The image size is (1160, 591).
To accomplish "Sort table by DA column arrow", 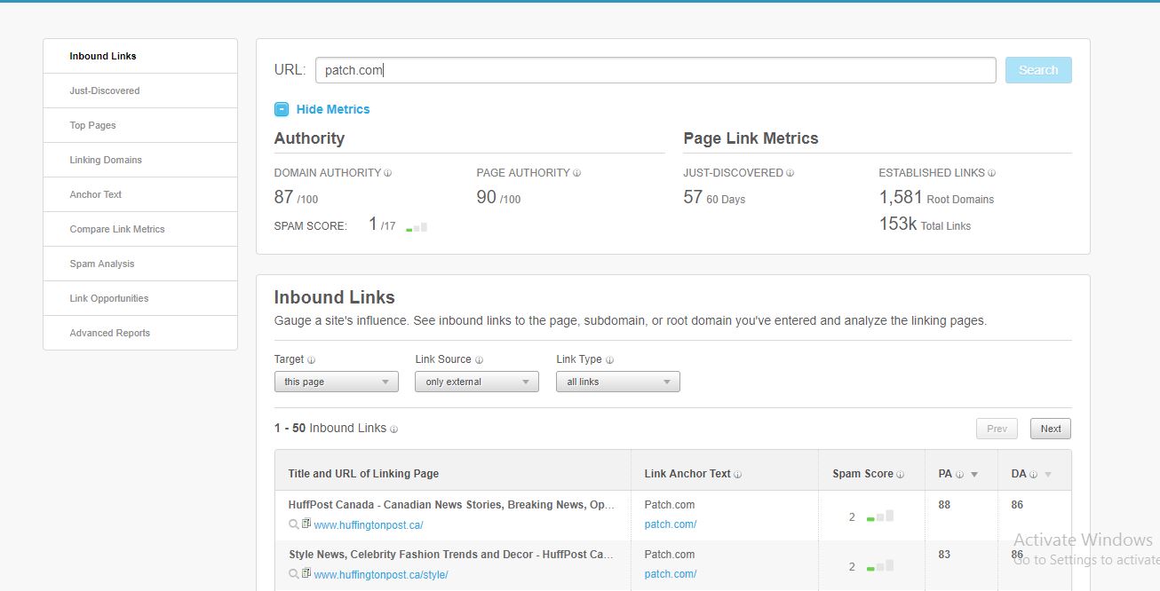I will coord(1048,475).
